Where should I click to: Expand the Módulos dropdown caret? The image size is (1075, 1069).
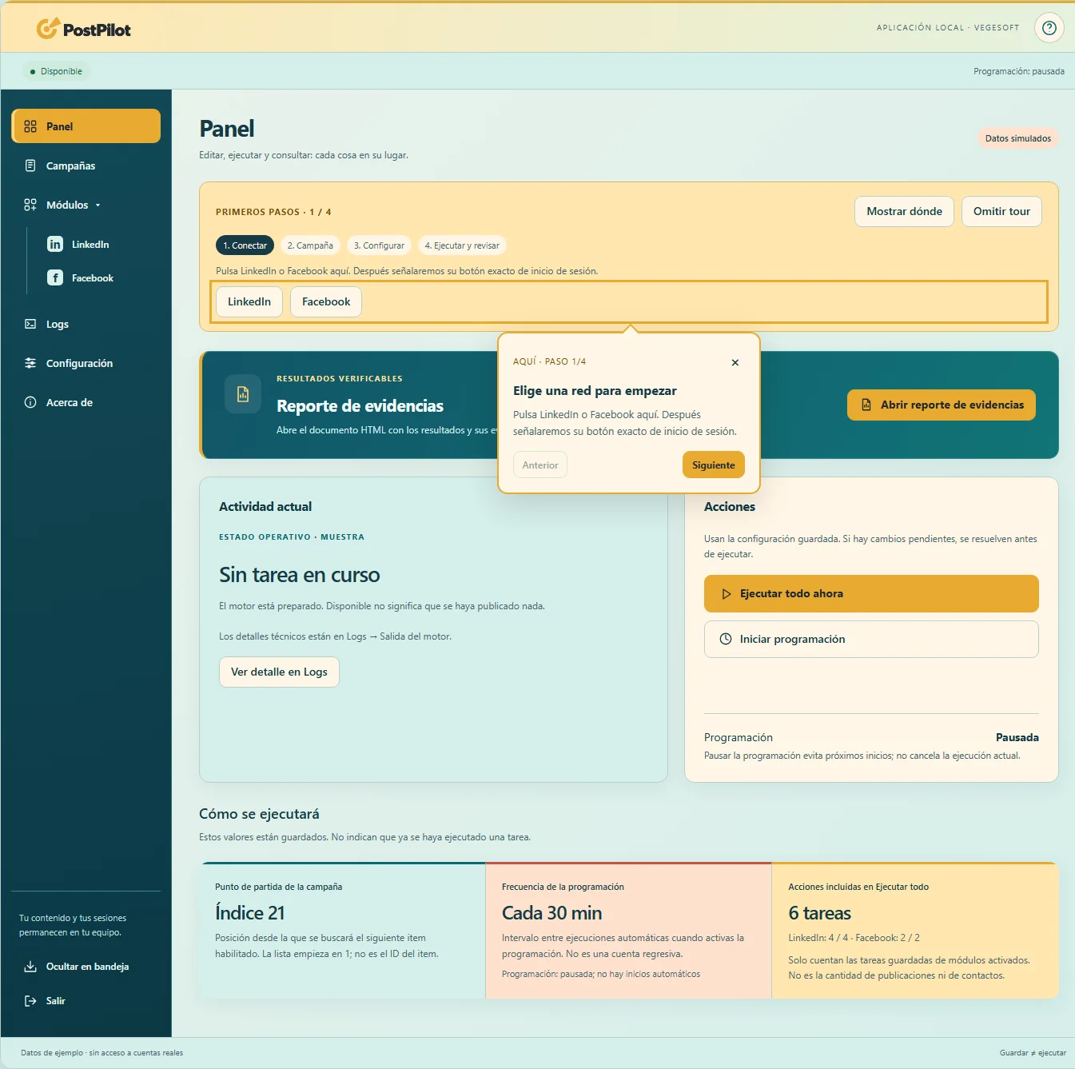pos(98,205)
